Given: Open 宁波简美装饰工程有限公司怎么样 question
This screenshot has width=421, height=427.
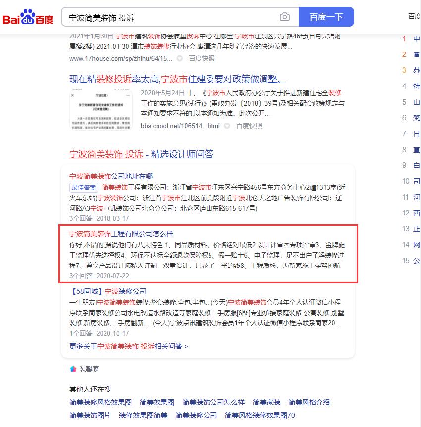Looking at the screenshot, I should pos(121,234).
